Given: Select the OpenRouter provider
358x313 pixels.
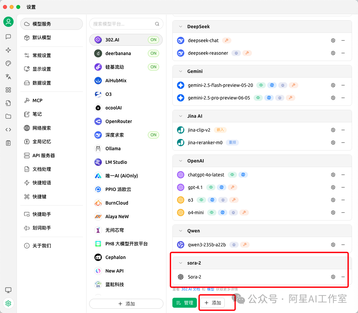Looking at the screenshot, I should click(x=126, y=121).
